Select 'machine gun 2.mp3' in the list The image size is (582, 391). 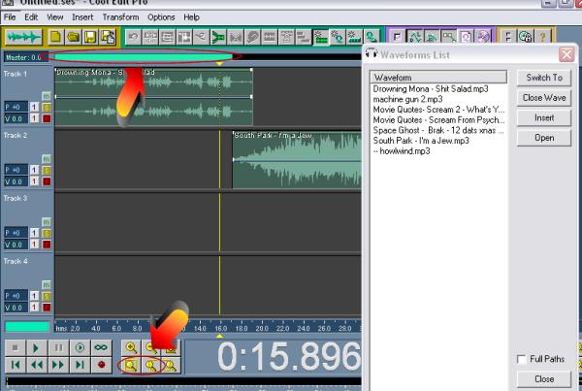click(x=407, y=99)
